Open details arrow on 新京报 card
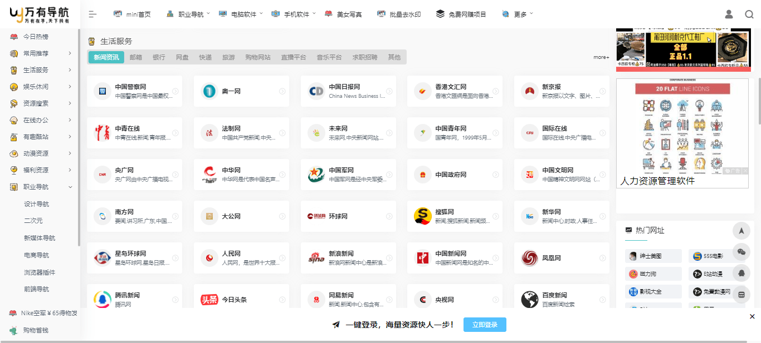This screenshot has height=343, width=761. point(602,91)
